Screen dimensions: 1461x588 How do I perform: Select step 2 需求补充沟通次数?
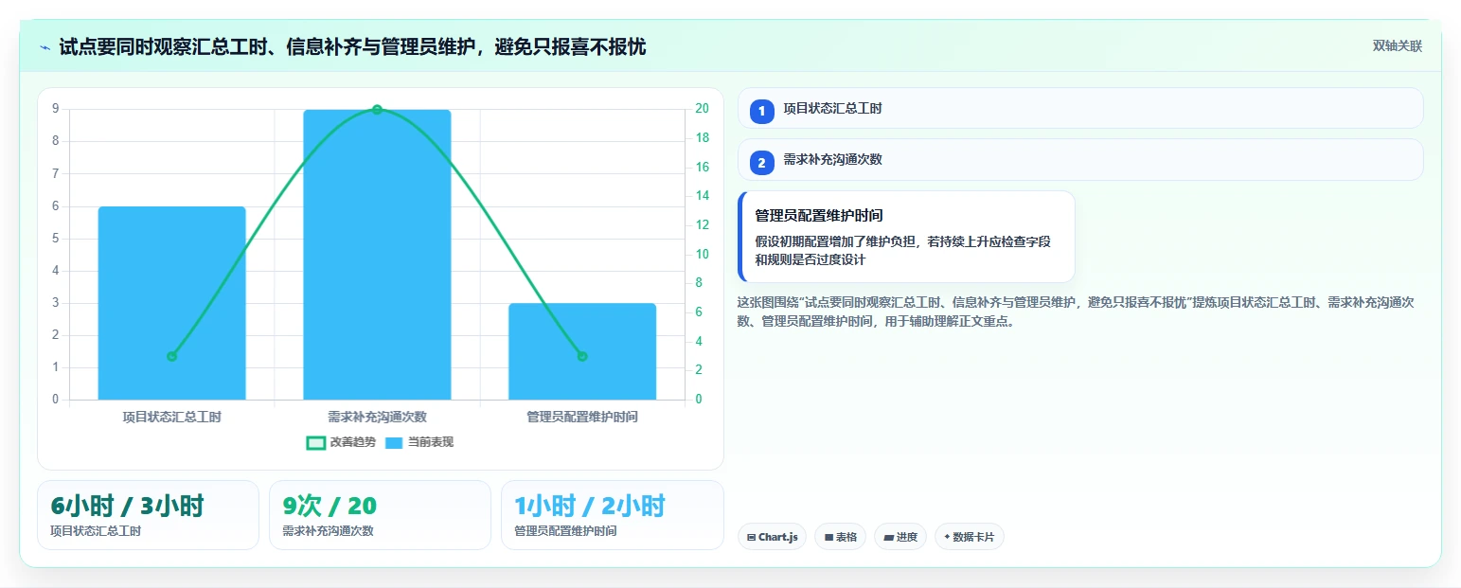pos(1080,159)
